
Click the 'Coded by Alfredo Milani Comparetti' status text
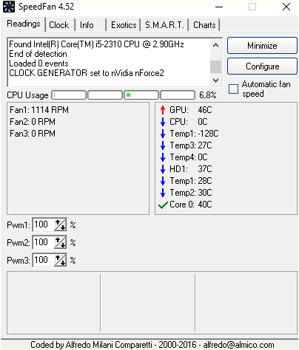coord(152,345)
